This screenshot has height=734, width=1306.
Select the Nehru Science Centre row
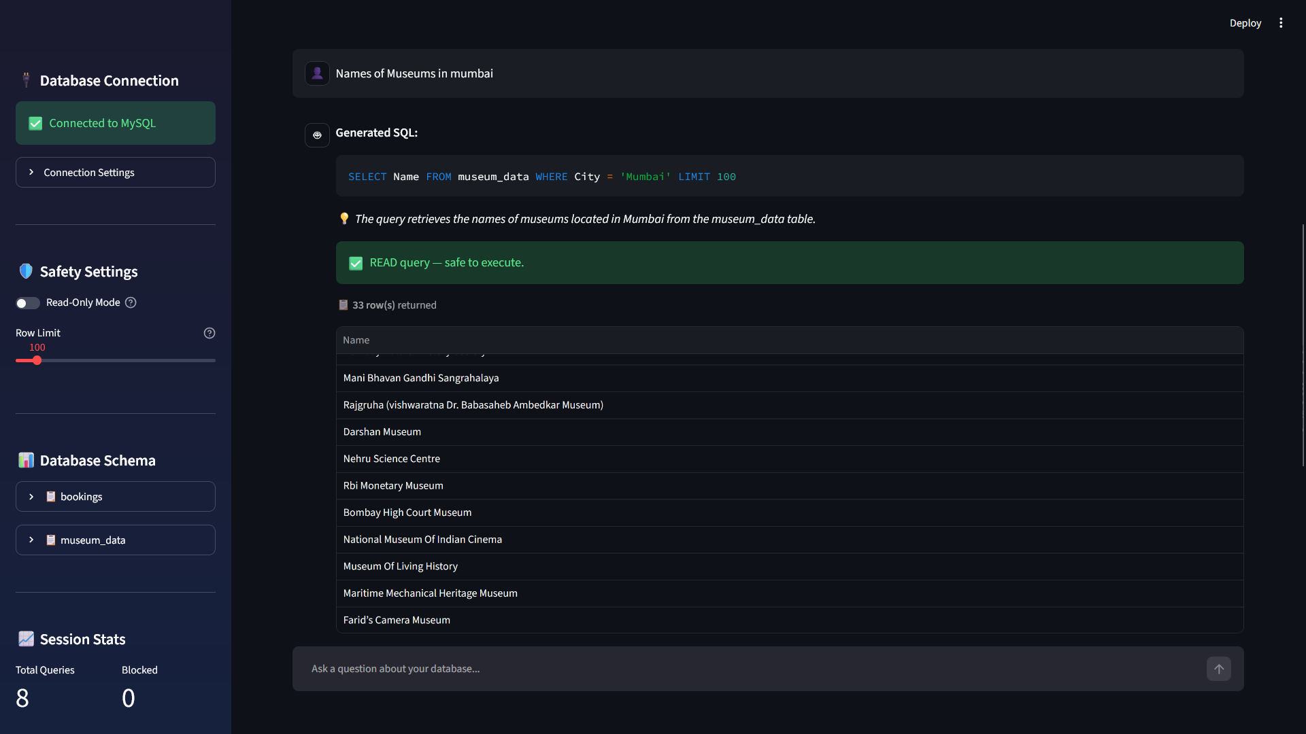(x=789, y=459)
